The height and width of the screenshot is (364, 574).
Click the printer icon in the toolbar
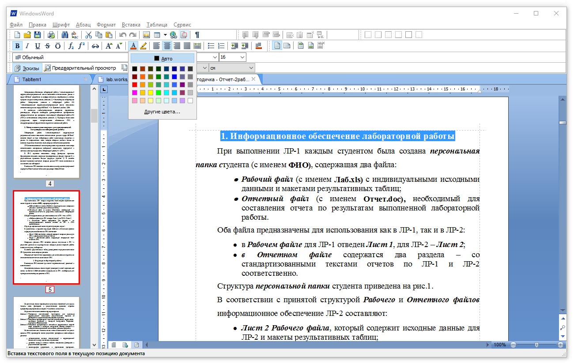click(x=51, y=35)
